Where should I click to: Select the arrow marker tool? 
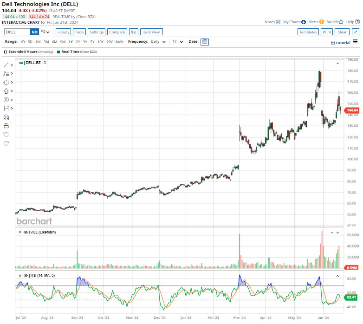pos(6,91)
